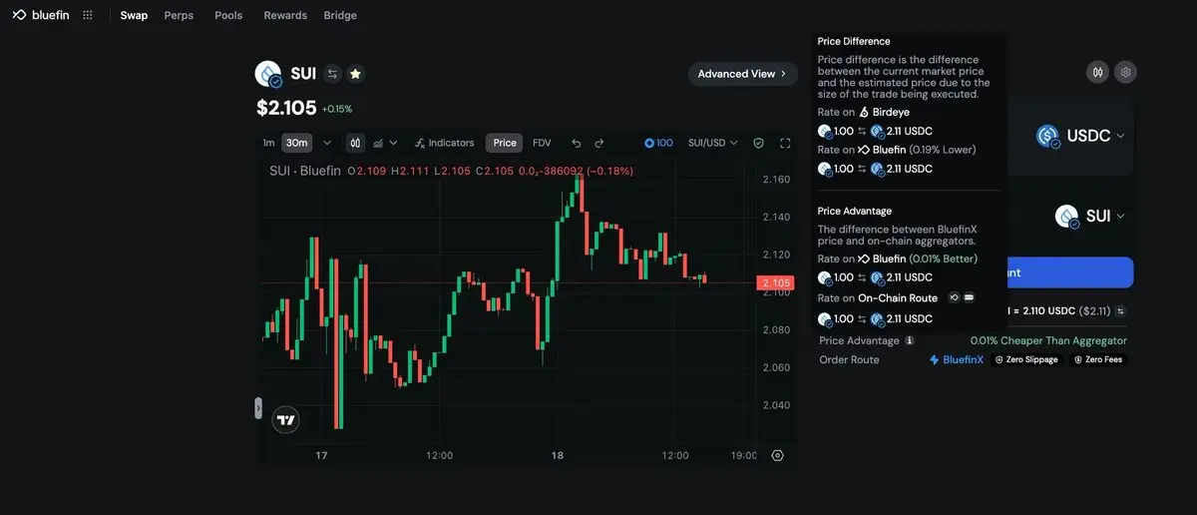Click 'Bluefin (0.19% Lower)' rate text
The height and width of the screenshot is (515, 1197).
[917, 150]
